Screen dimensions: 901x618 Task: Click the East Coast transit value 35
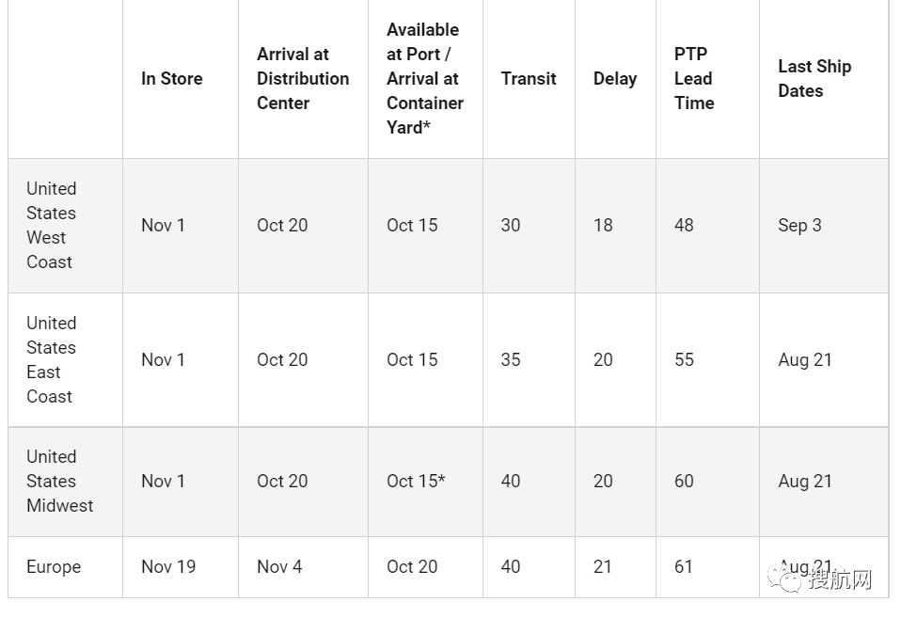click(511, 359)
